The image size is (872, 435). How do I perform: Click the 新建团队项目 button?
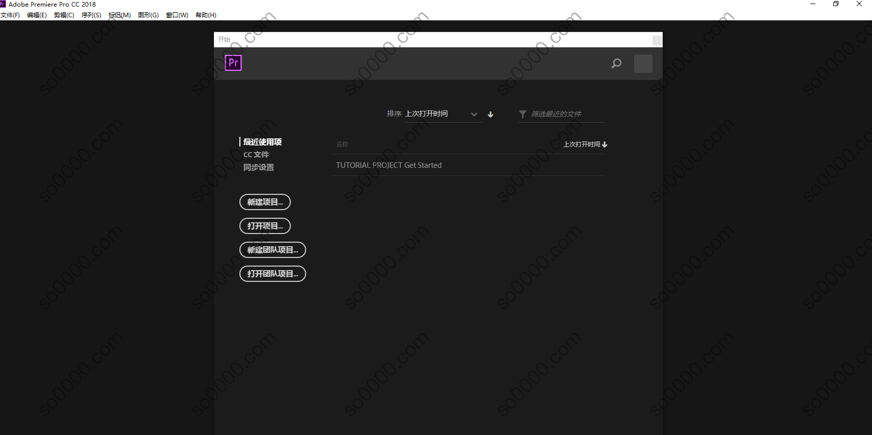point(272,250)
